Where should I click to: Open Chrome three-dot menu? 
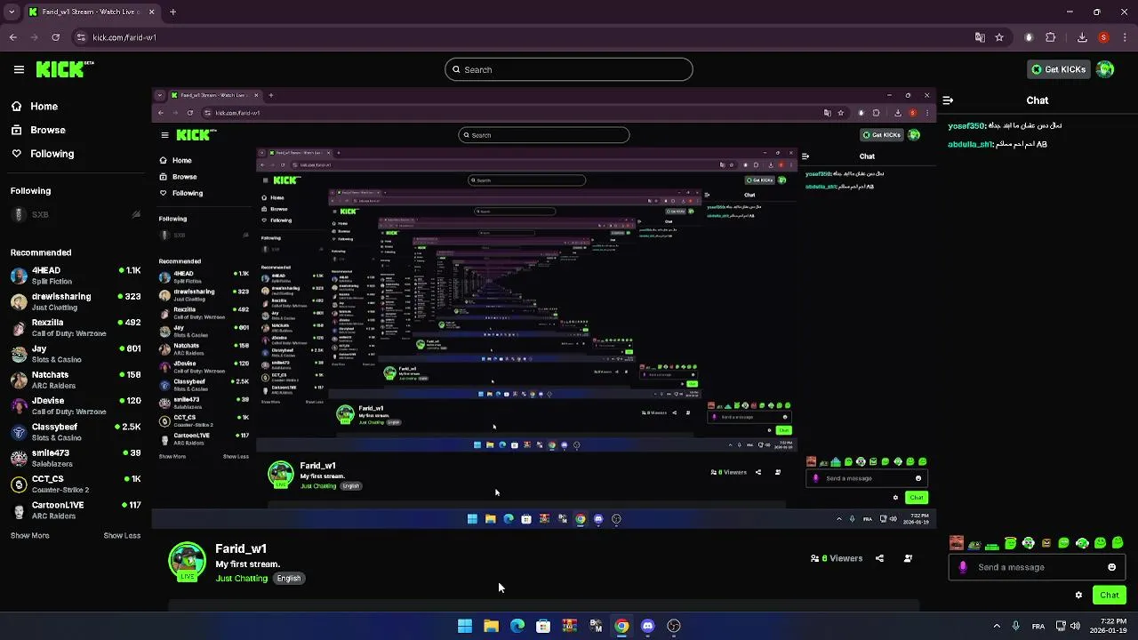(x=1124, y=37)
